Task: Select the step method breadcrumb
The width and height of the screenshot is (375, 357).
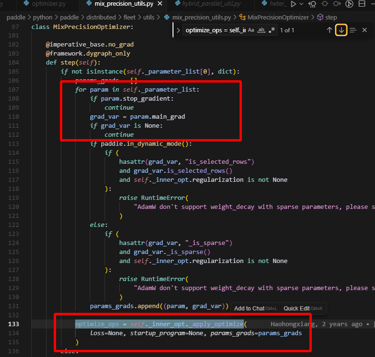Action: [331, 18]
